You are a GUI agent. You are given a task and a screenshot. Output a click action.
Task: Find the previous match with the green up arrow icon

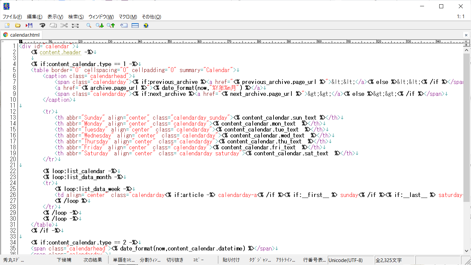pyautogui.click(x=111, y=25)
